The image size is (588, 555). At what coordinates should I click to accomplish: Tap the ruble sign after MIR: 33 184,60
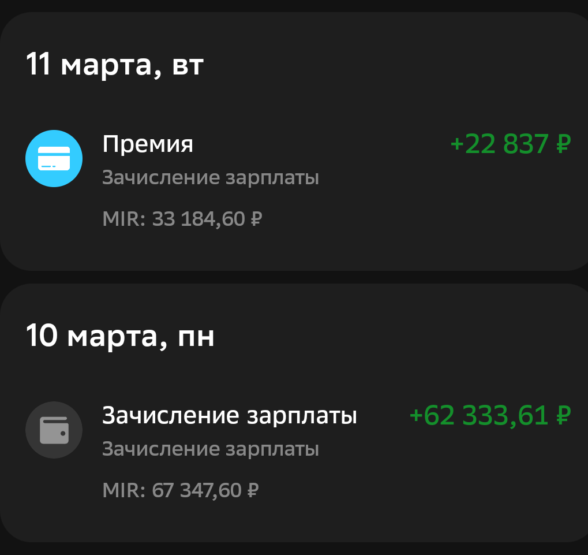pos(256,219)
